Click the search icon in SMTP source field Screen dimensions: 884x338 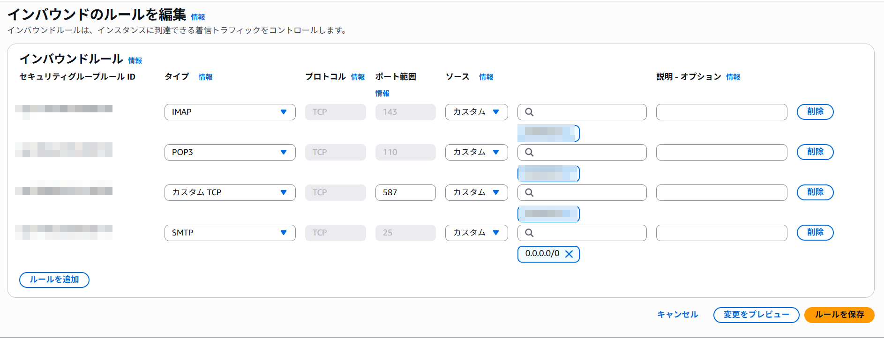click(x=529, y=233)
